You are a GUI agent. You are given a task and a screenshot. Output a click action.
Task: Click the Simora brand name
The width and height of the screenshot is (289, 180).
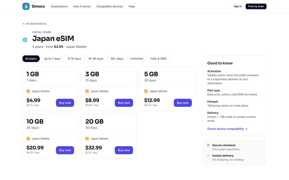click(38, 6)
